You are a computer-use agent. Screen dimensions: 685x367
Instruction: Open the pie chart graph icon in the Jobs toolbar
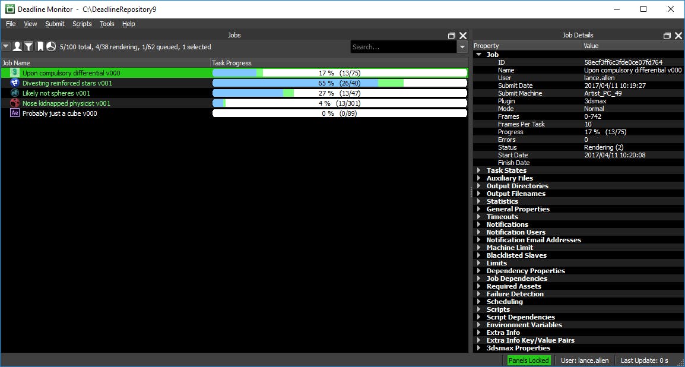click(51, 46)
